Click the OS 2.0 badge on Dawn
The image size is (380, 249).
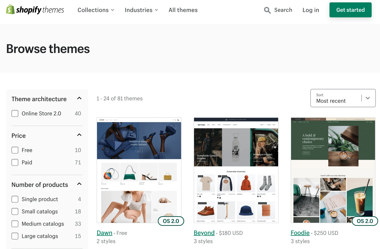(x=171, y=221)
